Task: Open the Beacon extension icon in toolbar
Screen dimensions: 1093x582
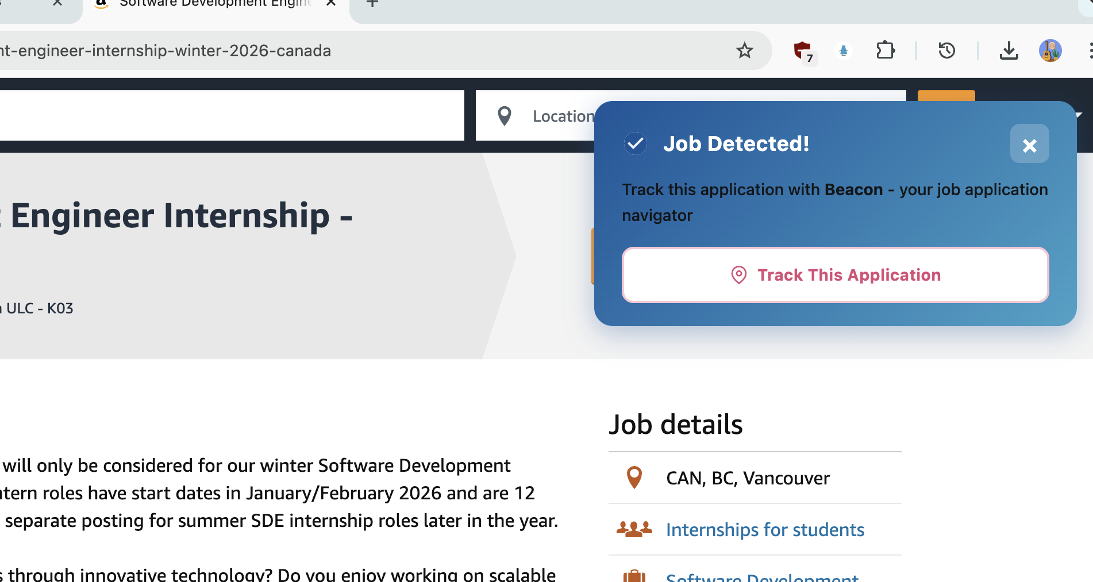Action: point(844,51)
